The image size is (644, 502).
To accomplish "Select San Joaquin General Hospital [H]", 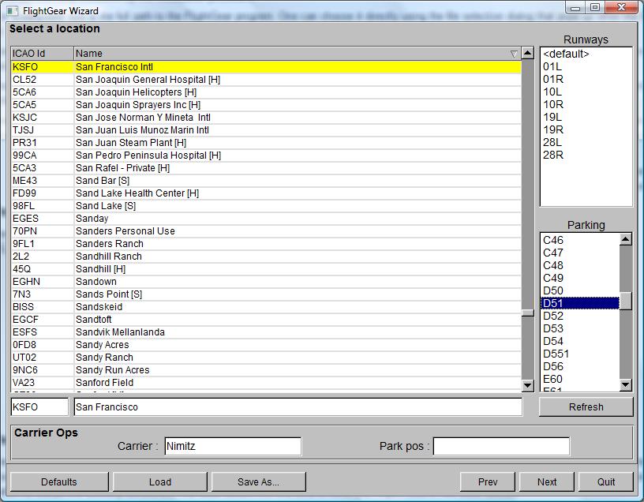I will 266,80.
